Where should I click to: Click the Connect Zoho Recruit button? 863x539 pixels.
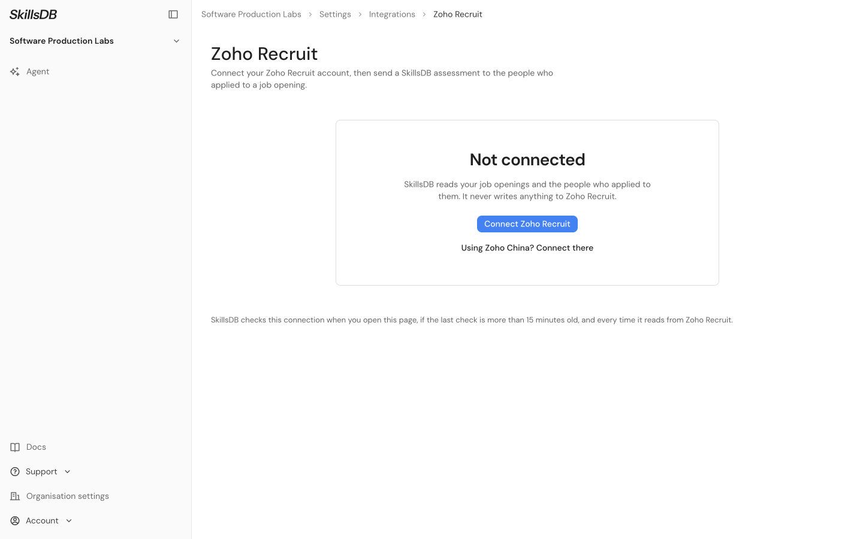(x=527, y=224)
